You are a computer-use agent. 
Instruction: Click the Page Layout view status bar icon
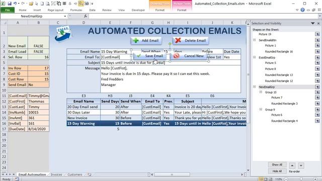click(266, 179)
